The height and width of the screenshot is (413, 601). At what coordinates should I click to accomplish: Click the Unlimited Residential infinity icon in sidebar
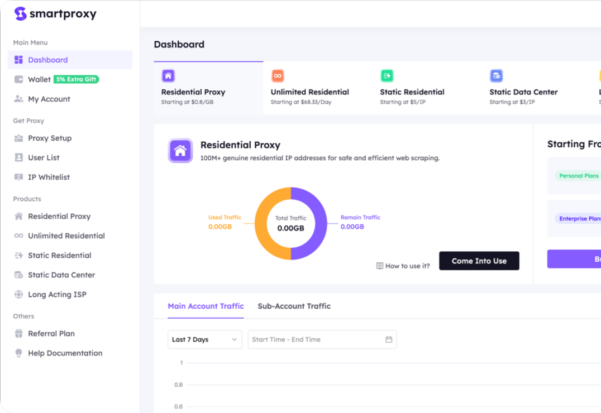tap(18, 236)
